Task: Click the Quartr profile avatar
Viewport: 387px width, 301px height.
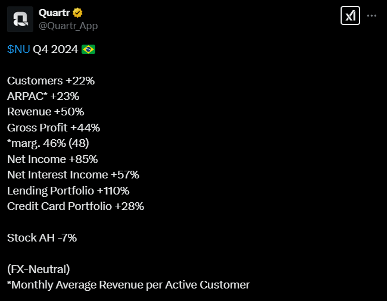Action: 20,19
